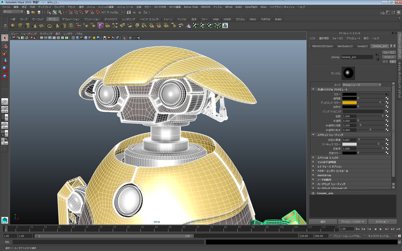Toggle the checker map button for 拡散
The height and width of the screenshot is (251, 402).
click(x=387, y=116)
